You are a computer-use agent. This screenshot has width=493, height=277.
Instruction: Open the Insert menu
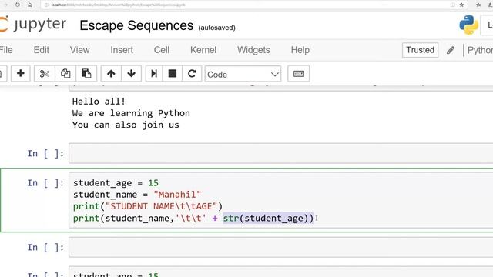[x=122, y=50]
